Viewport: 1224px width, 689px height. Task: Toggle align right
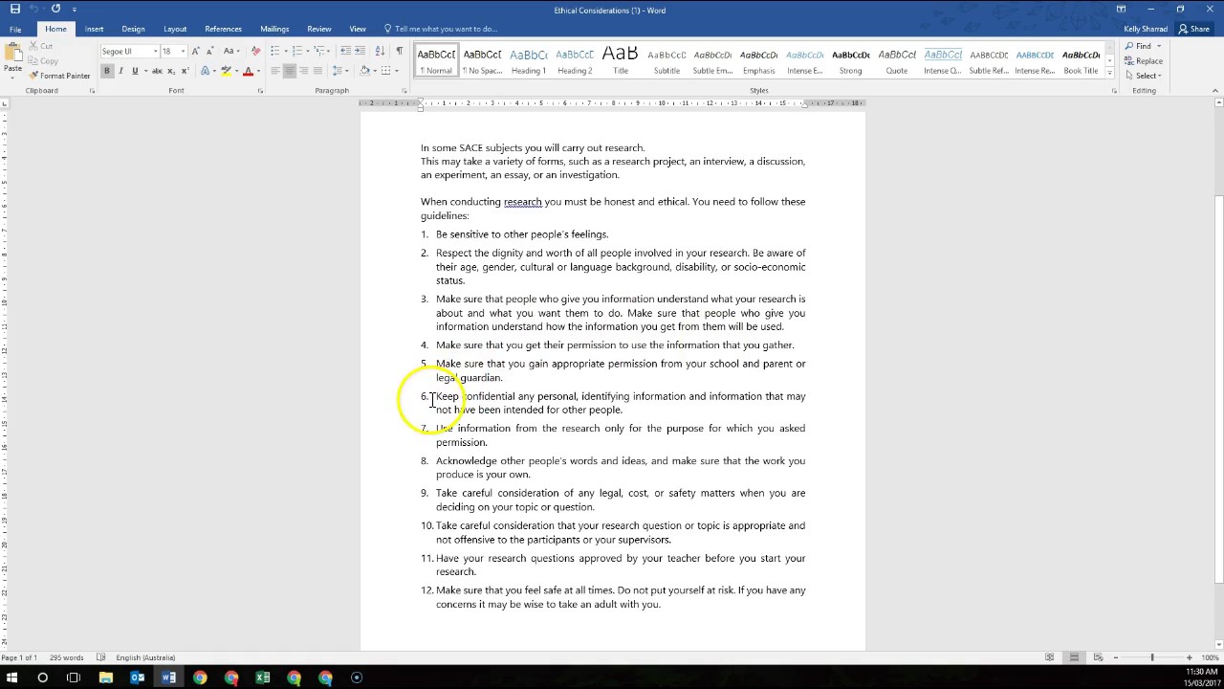[x=304, y=71]
